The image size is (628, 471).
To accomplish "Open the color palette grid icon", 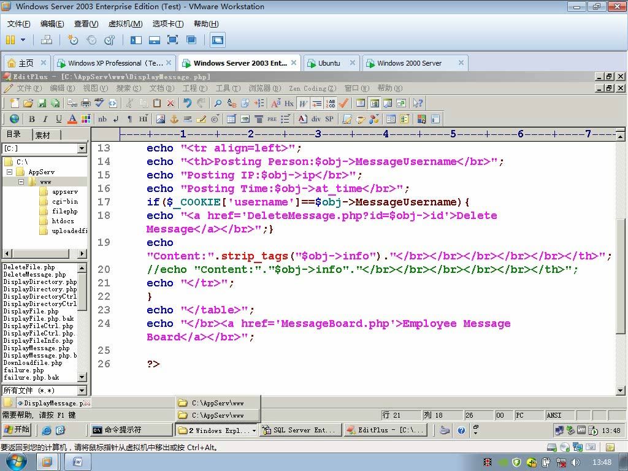I will [86, 119].
